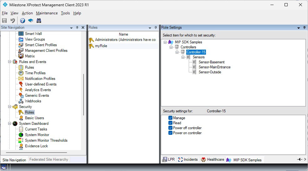Click the System Monitor pie icon

point(21,135)
